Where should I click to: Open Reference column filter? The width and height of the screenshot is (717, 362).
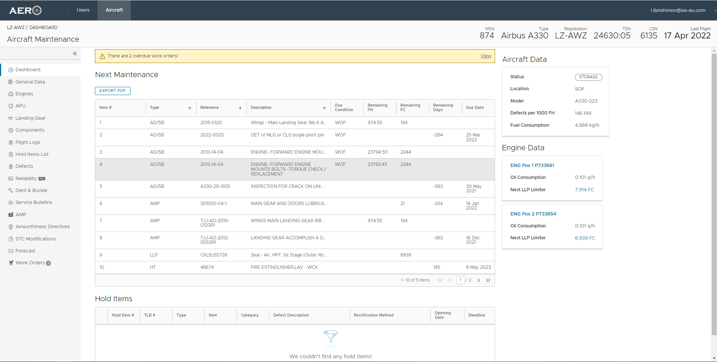[x=240, y=108]
